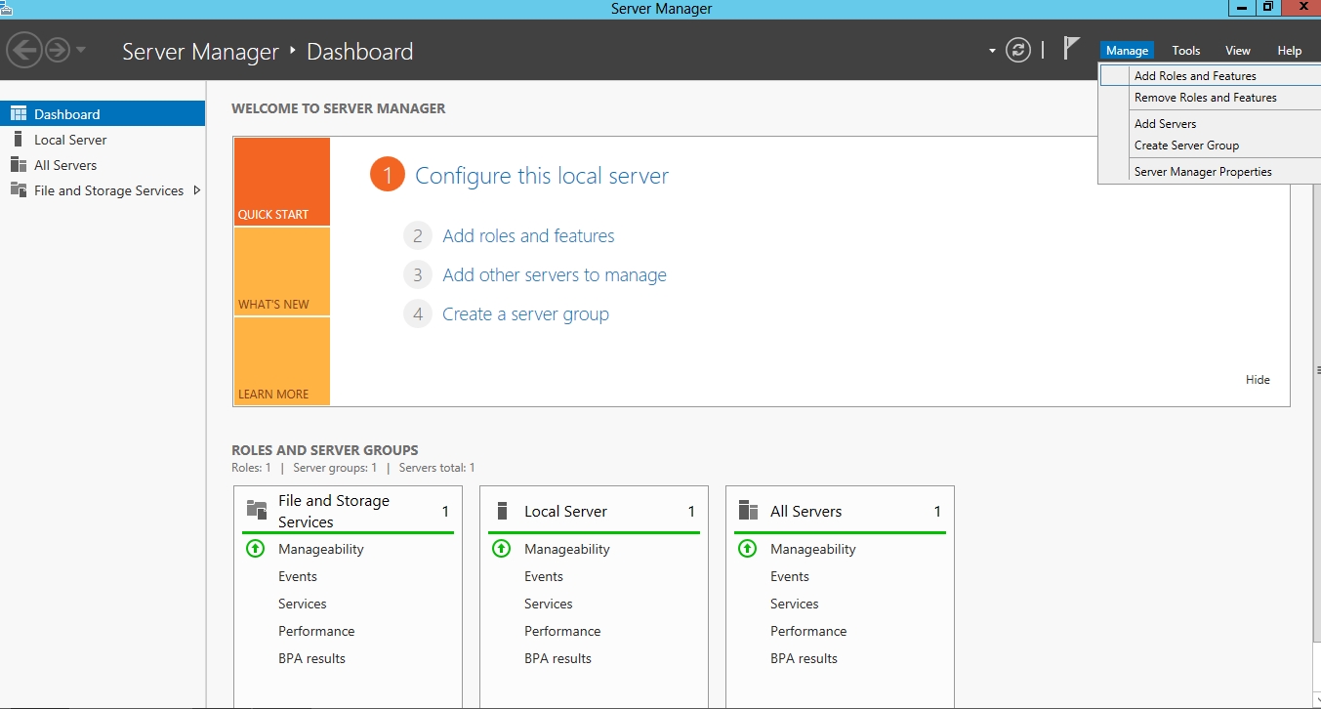This screenshot has width=1321, height=709.
Task: Click the 'Add other servers to manage' link
Action: pos(554,275)
